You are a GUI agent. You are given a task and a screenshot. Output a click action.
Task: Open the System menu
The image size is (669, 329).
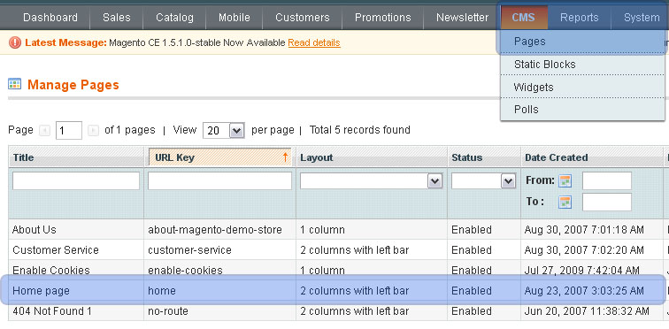coord(642,18)
